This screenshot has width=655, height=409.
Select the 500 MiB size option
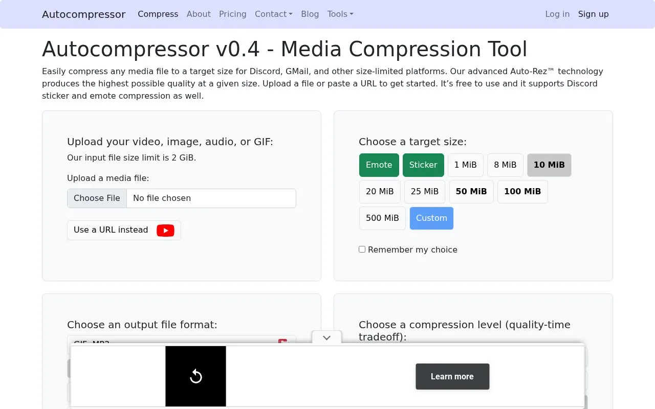pos(382,218)
